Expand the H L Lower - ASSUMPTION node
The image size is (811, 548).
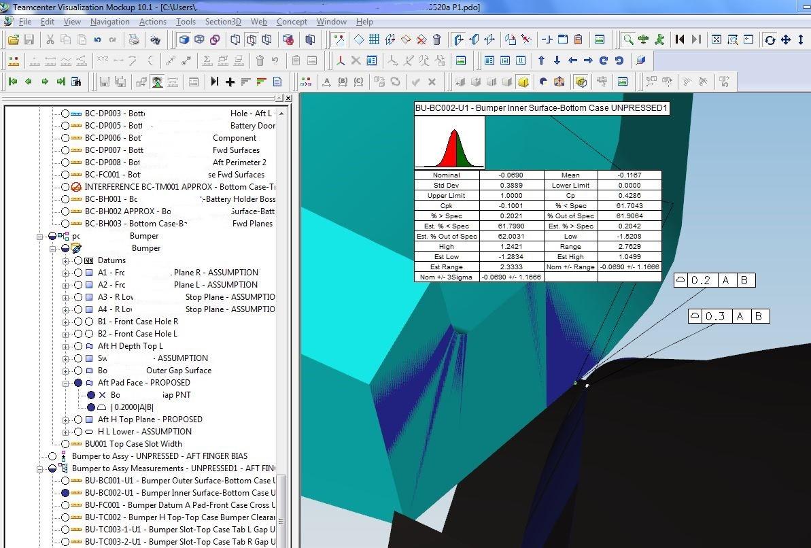pos(66,432)
